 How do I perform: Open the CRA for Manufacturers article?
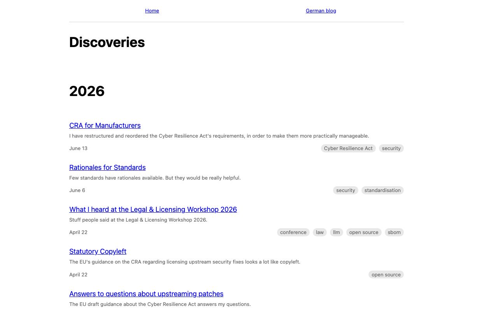coord(105,126)
